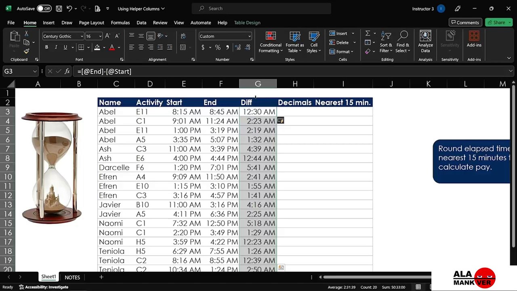The width and height of the screenshot is (517, 291).
Task: Toggle Middle Align icon
Action: [141, 36]
